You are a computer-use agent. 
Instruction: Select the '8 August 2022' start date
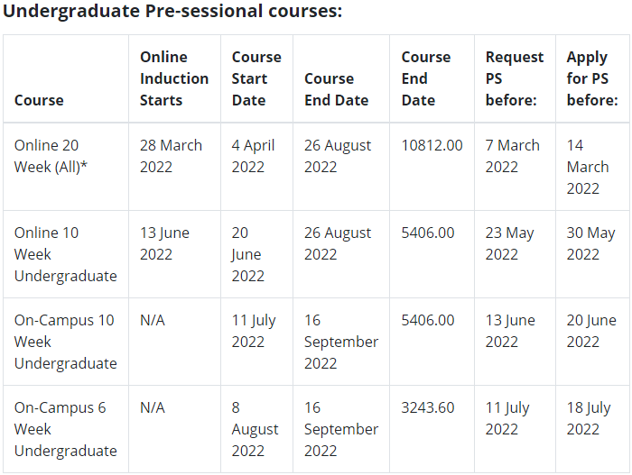tap(255, 429)
